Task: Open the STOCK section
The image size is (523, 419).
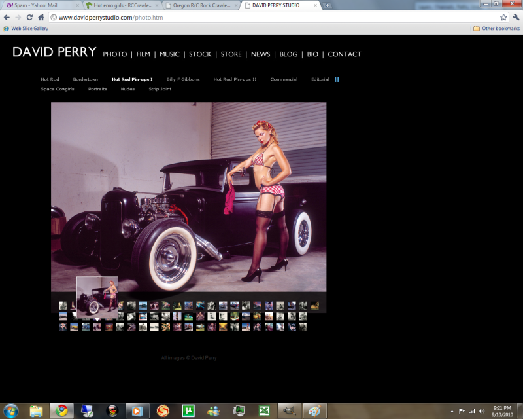Action: 200,54
